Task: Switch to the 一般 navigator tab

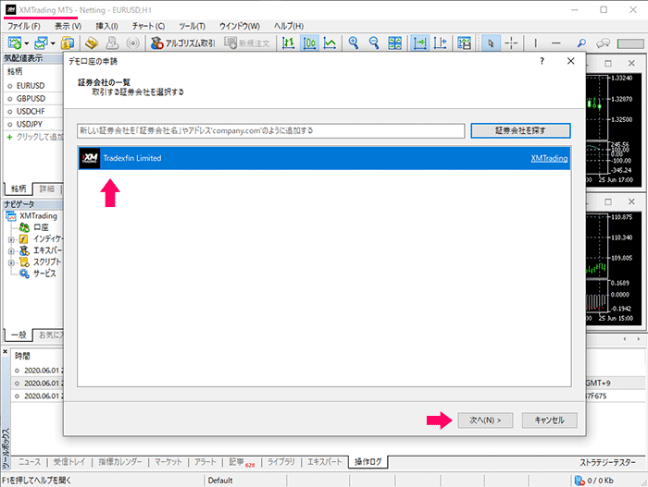Action: [x=19, y=335]
